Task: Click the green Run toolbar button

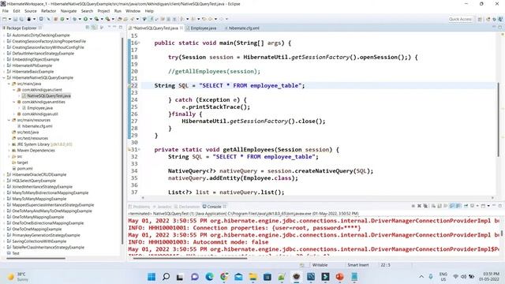Action: click(85, 19)
